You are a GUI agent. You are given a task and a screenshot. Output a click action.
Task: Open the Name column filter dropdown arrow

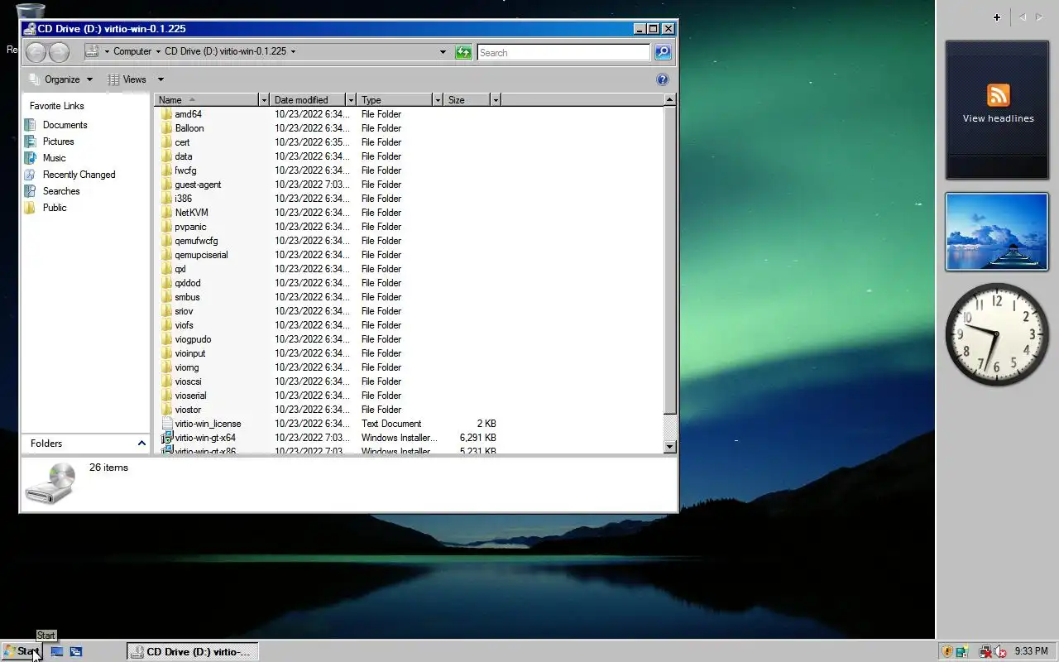[x=264, y=100]
